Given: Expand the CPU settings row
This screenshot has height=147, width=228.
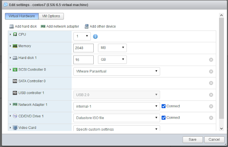Looking at the screenshot, I should [x=10, y=34].
